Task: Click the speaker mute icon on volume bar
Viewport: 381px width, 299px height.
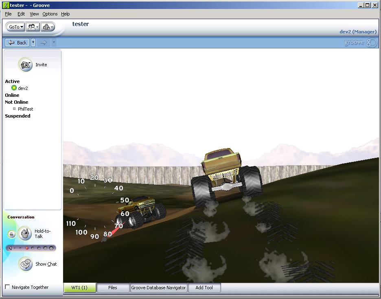Action: tap(10, 248)
